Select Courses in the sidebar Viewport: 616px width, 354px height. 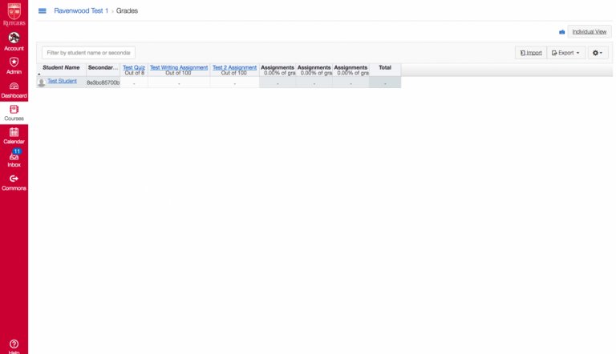tap(14, 113)
